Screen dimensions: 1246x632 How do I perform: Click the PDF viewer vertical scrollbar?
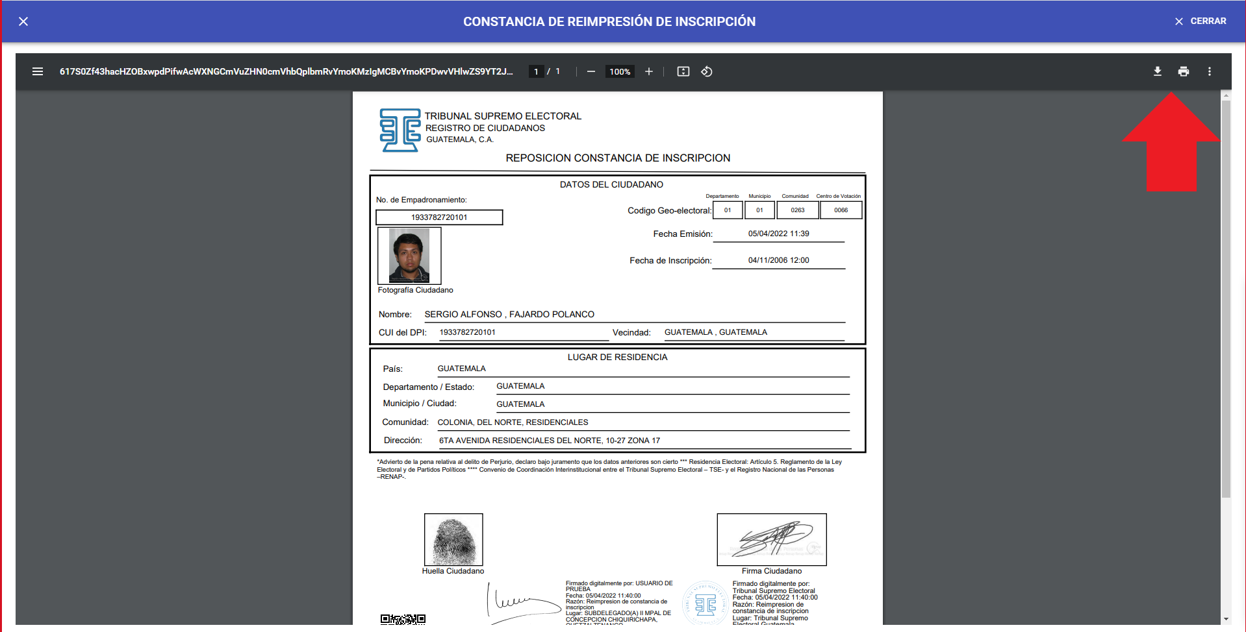pyautogui.click(x=1226, y=298)
